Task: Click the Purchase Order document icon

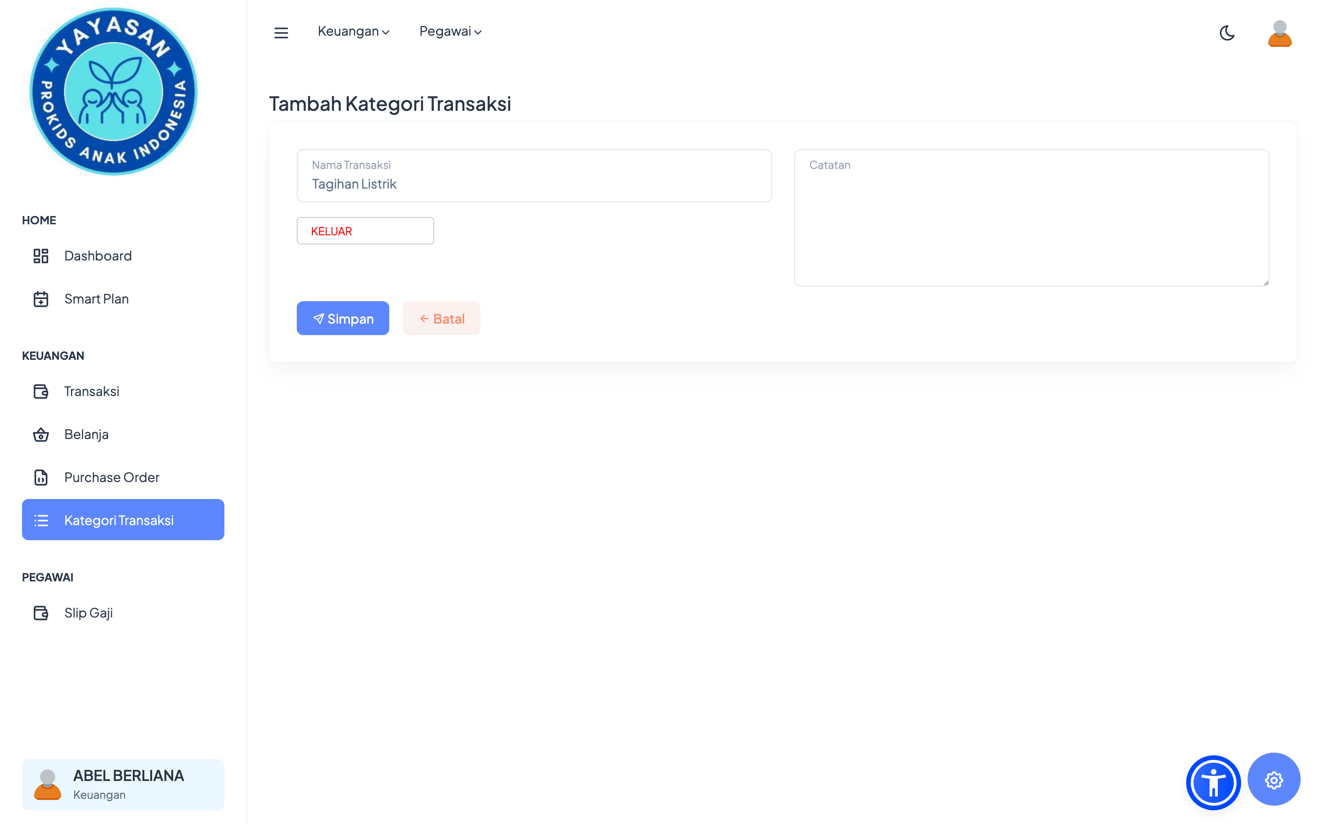Action: click(x=41, y=477)
